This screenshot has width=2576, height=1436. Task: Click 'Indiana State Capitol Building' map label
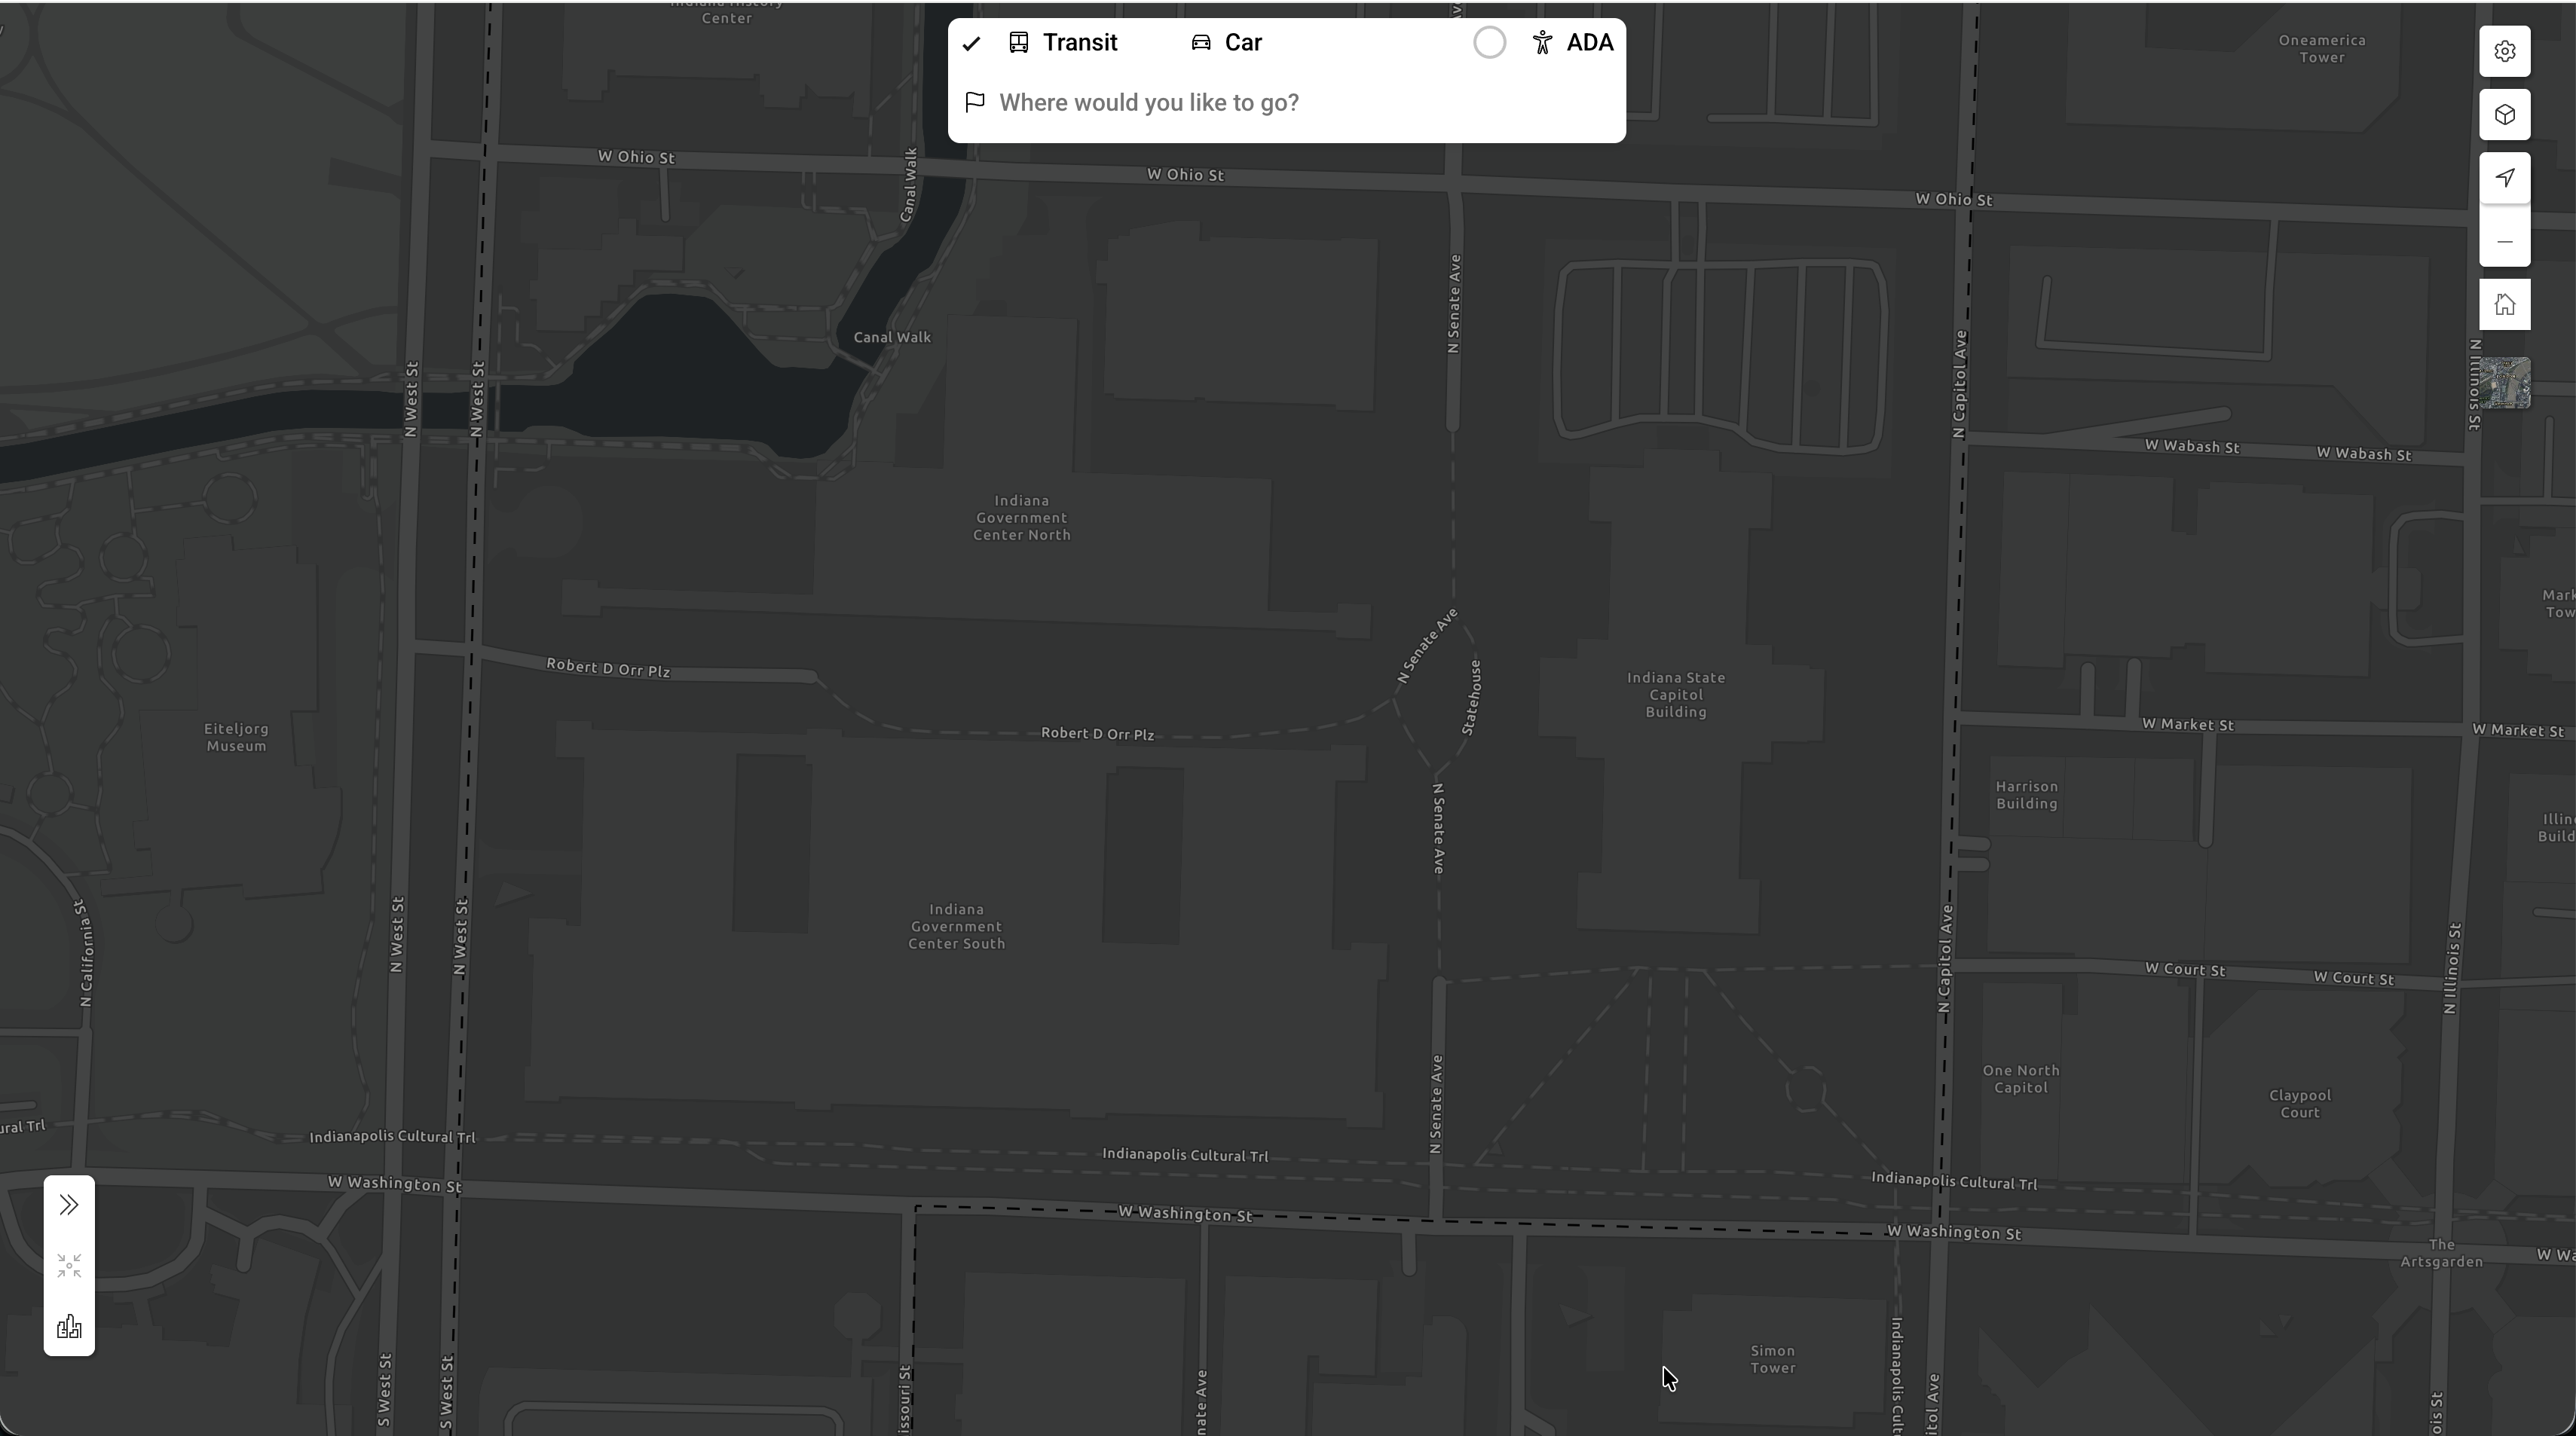(x=1676, y=695)
